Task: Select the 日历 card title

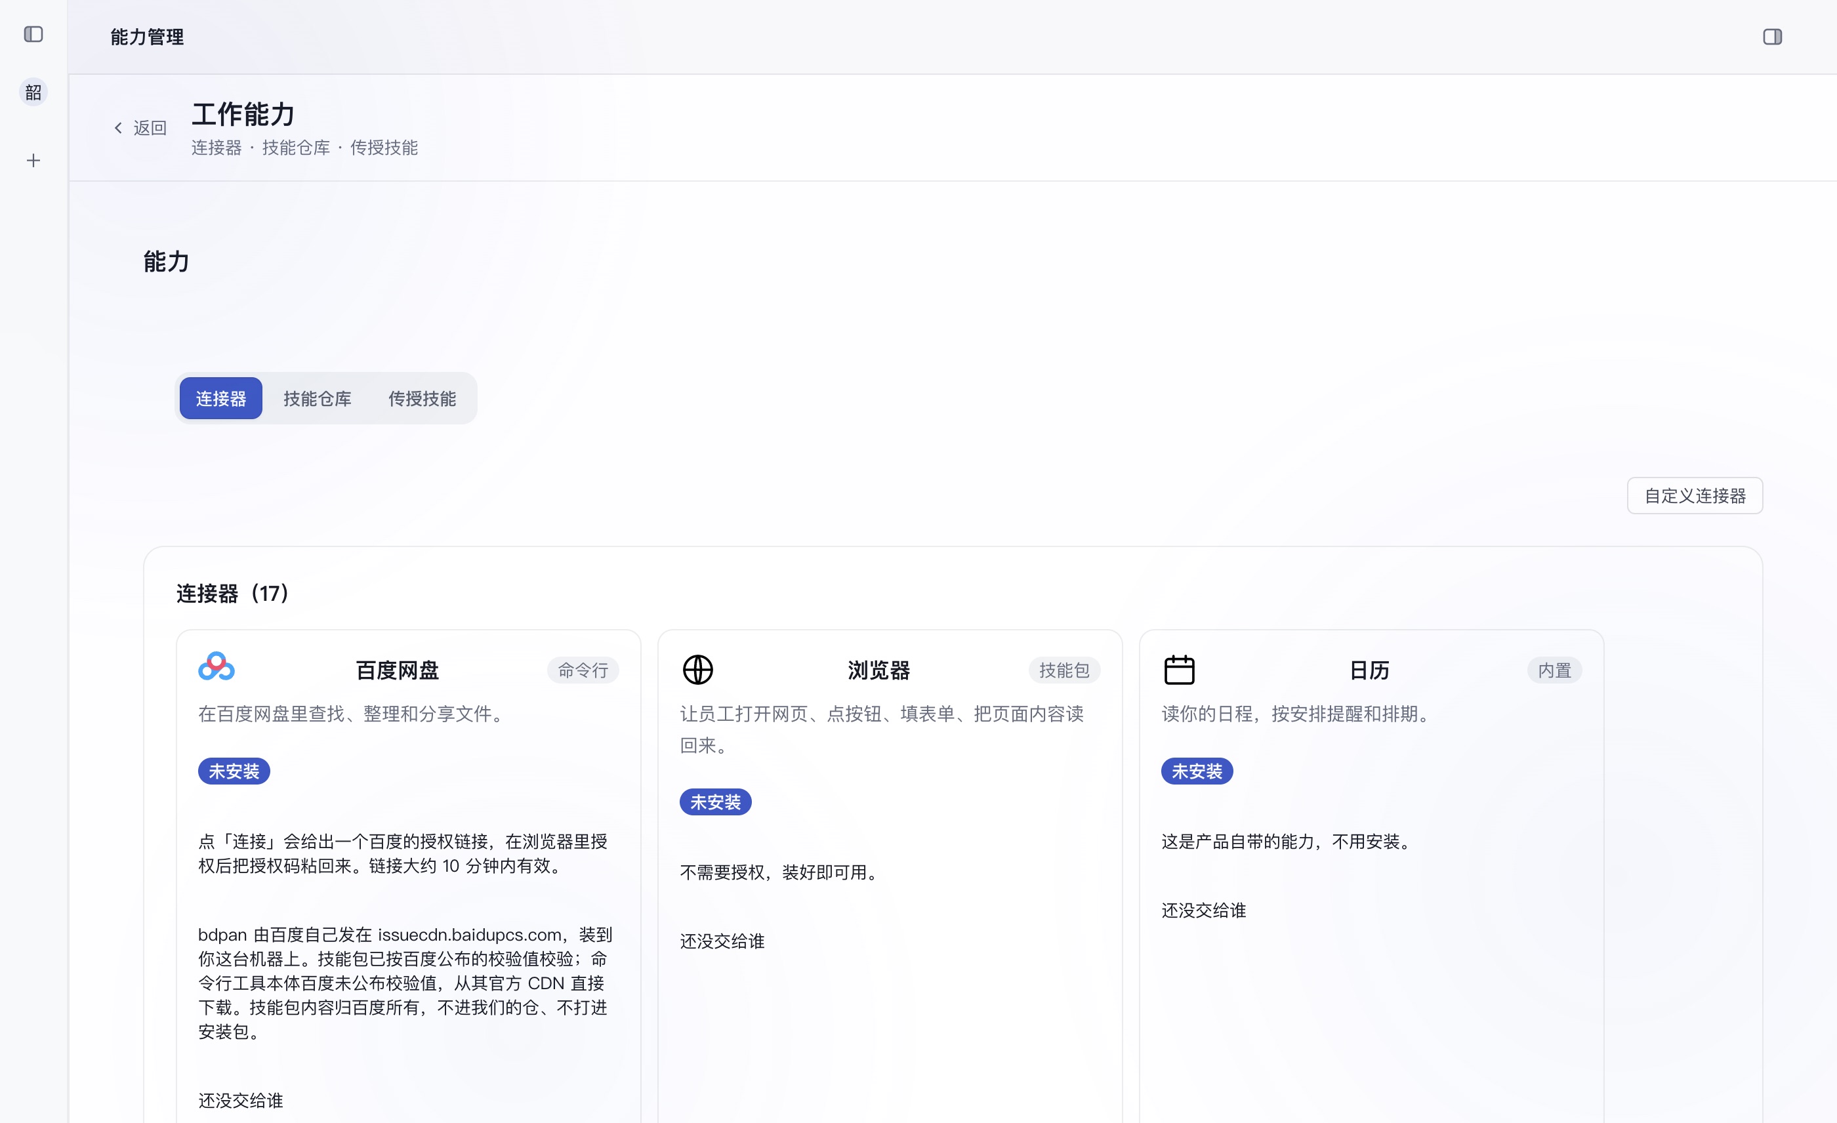Action: 1370,670
